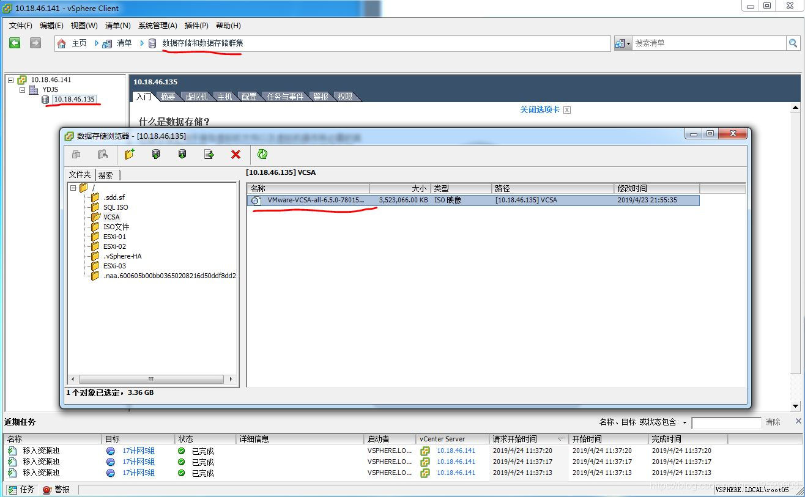
Task: Sort file list by 大小 column header
Action: click(400, 188)
